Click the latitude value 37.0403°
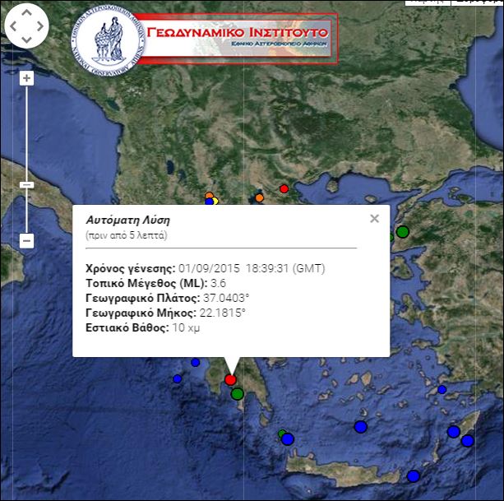 [226, 298]
